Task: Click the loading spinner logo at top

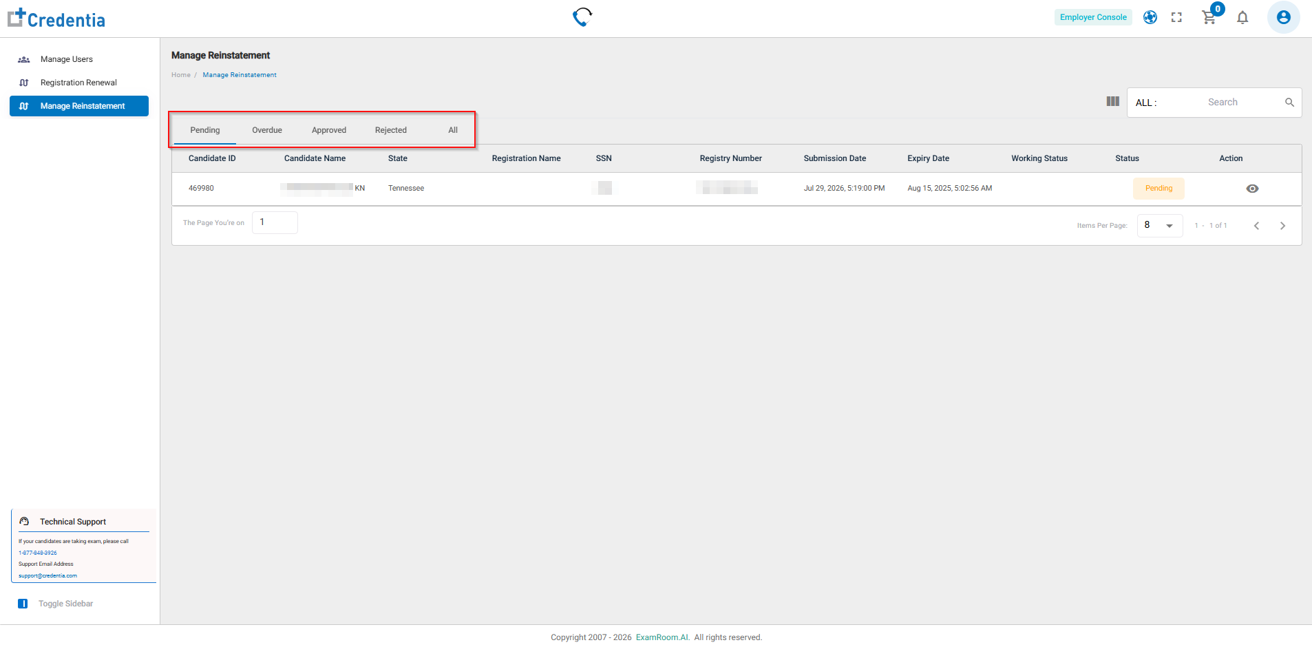Action: click(582, 17)
